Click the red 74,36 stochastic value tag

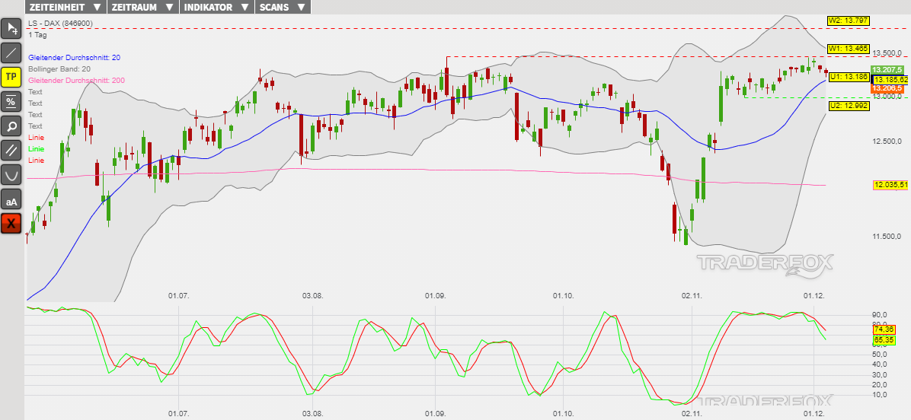click(883, 329)
